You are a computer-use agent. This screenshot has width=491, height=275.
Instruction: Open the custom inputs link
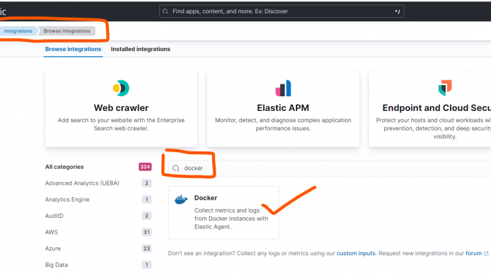[356, 253]
